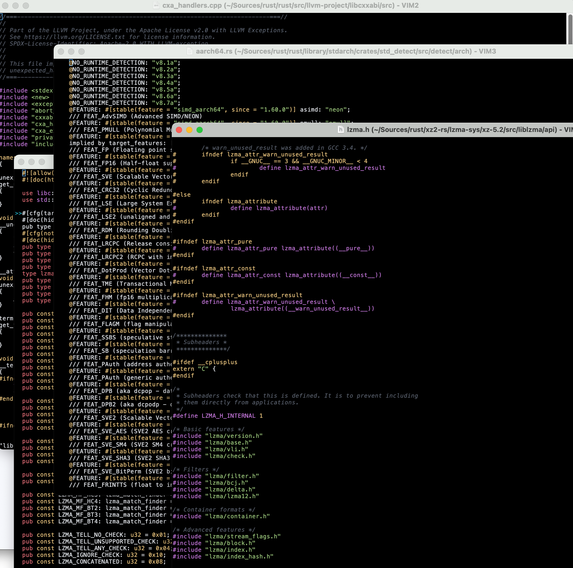
Task: Click the '/* Basic features */' comment
Action: tap(209, 429)
